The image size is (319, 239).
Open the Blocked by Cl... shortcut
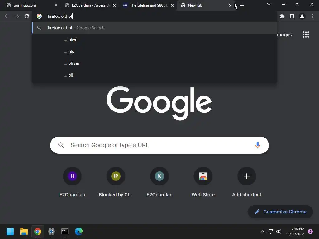(116, 182)
